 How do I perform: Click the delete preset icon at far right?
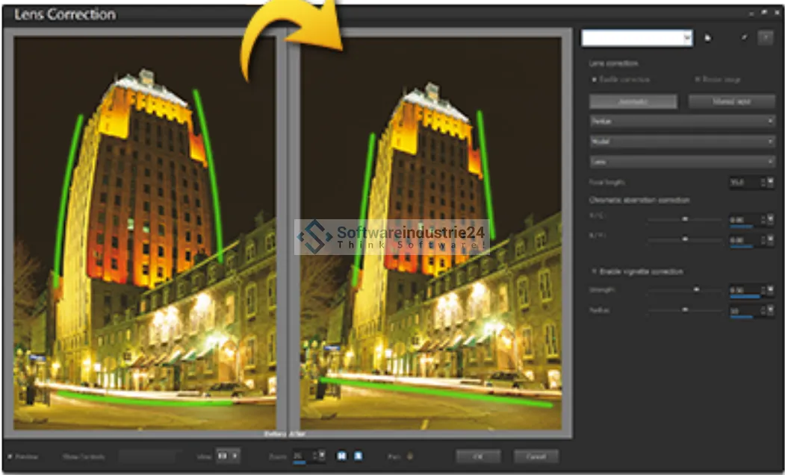pos(765,38)
